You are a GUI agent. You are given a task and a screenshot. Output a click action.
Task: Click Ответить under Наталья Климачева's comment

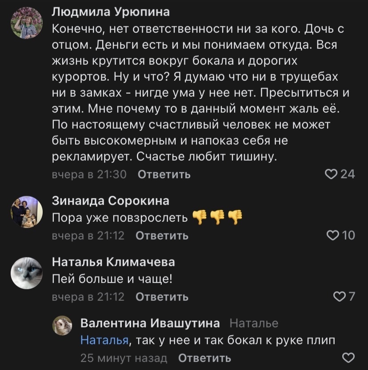161,297
